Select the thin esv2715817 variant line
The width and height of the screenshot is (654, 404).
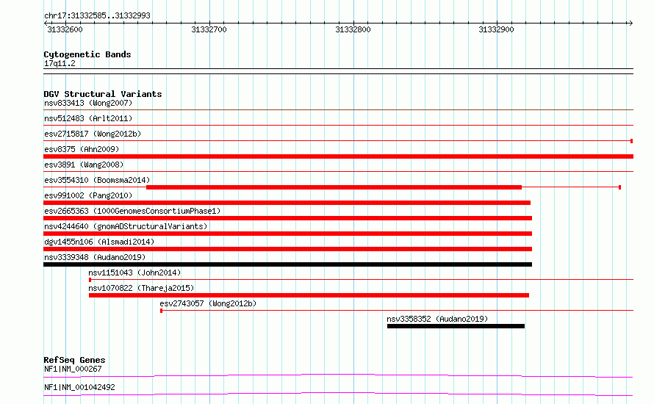point(338,141)
